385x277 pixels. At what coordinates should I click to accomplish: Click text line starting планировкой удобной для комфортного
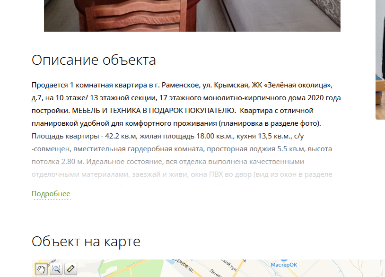pos(176,123)
